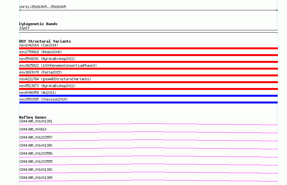Select transcript CD44|NM_001001390 label

click(36, 145)
